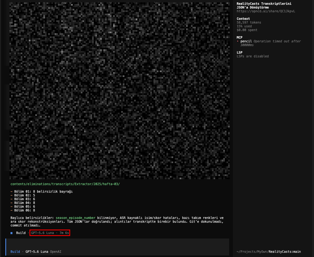Viewport: 314px width, 257px height.
Task: Click the season_episode_number highlighted term
Action: click(x=75, y=218)
